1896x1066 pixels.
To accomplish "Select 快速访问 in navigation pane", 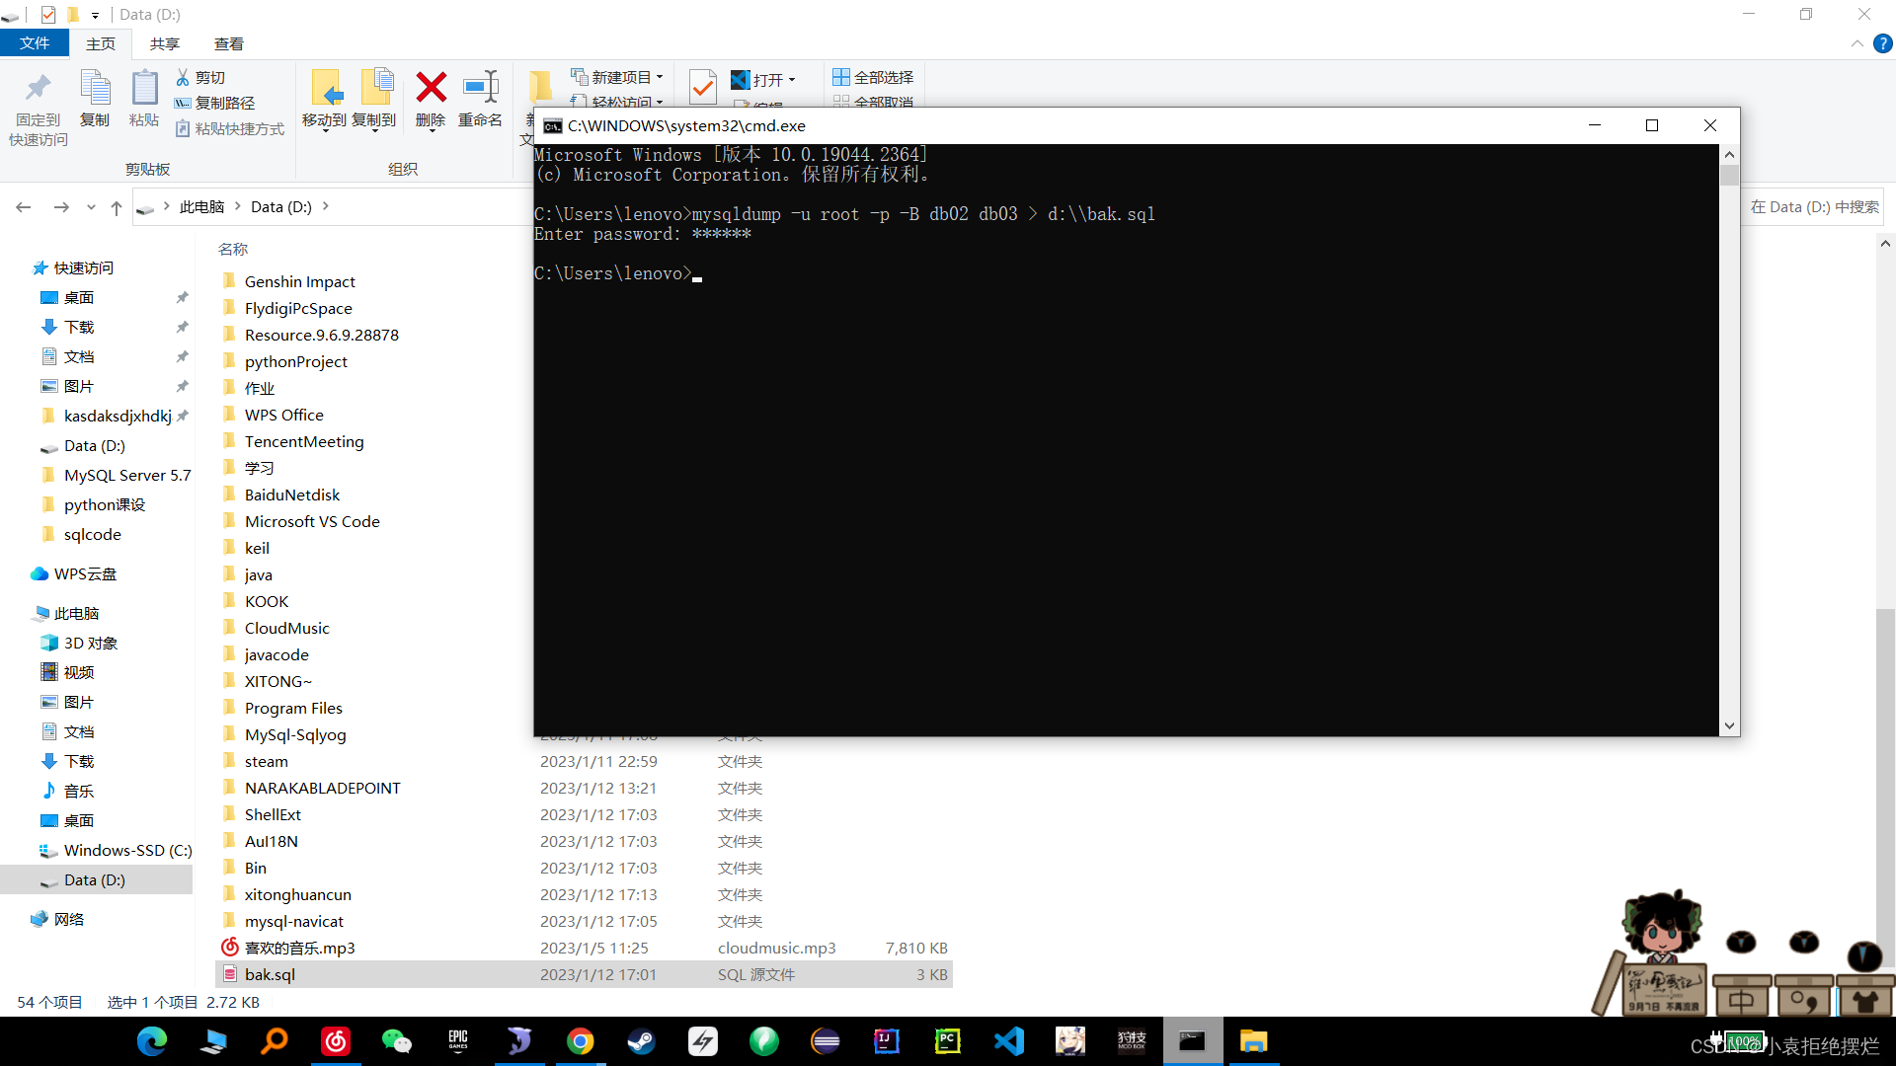I will [84, 267].
